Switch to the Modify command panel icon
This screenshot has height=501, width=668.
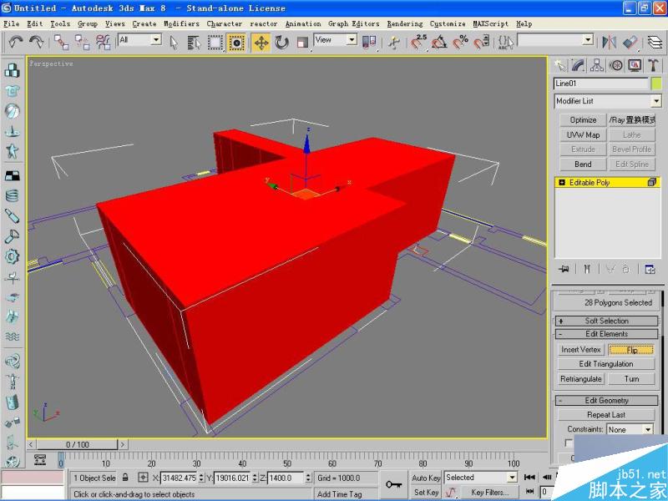point(578,66)
